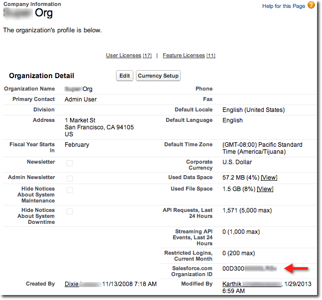Click the Admin User primary contact value

[81, 100]
